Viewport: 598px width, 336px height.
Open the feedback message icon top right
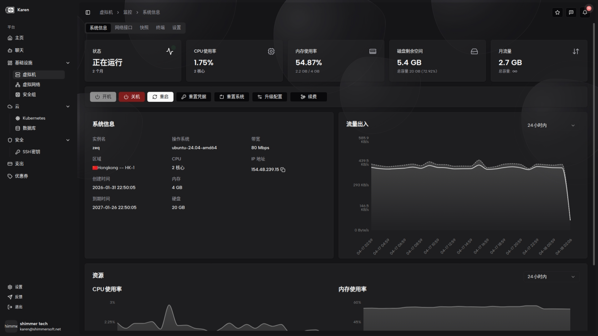click(x=571, y=13)
